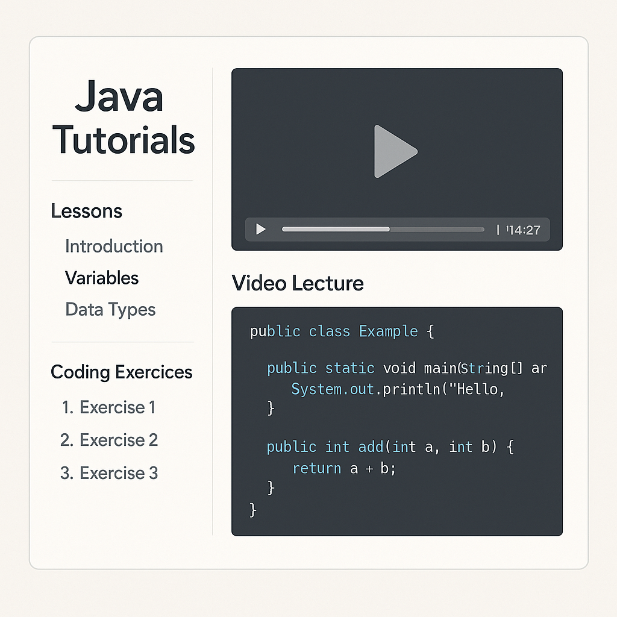617x617 pixels.
Task: Place cursor on the System.out.println line
Action: 398,389
